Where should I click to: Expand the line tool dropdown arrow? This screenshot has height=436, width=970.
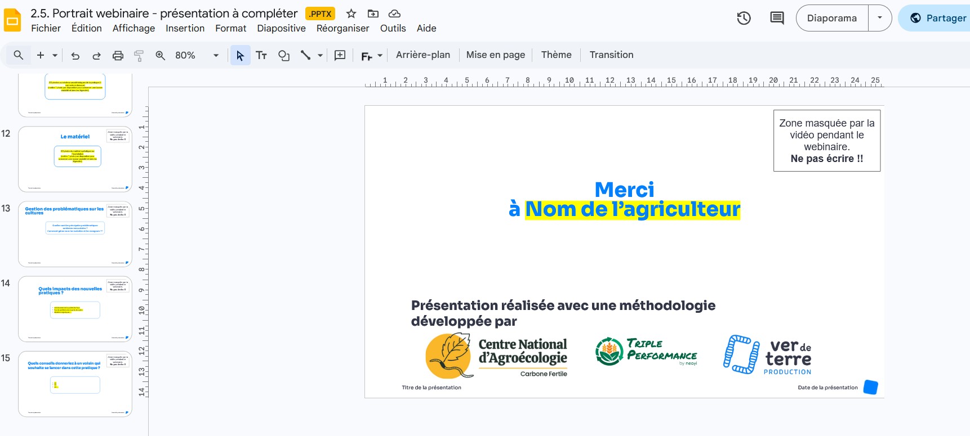coord(320,55)
